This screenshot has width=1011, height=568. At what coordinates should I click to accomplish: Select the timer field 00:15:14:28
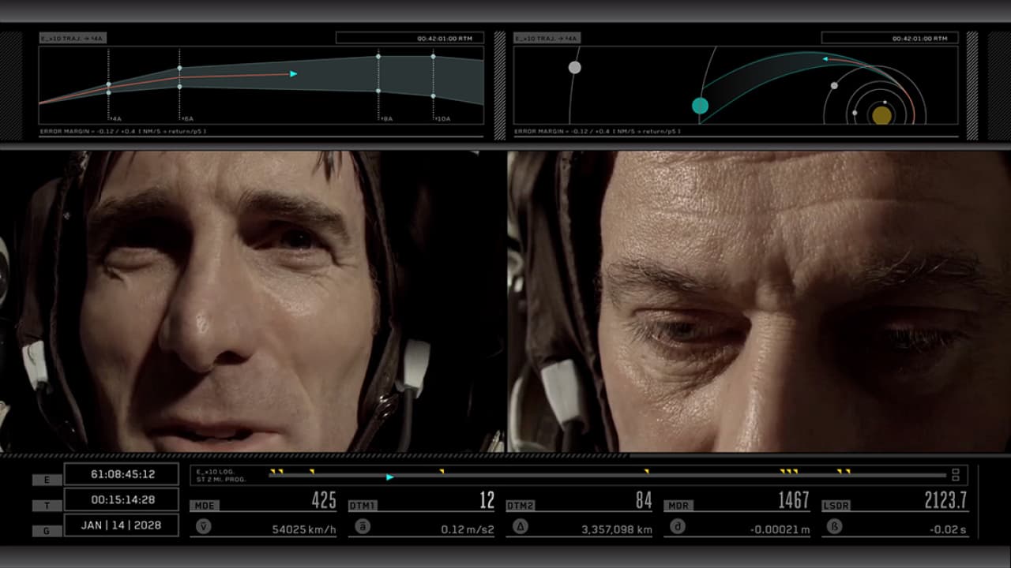coord(122,499)
